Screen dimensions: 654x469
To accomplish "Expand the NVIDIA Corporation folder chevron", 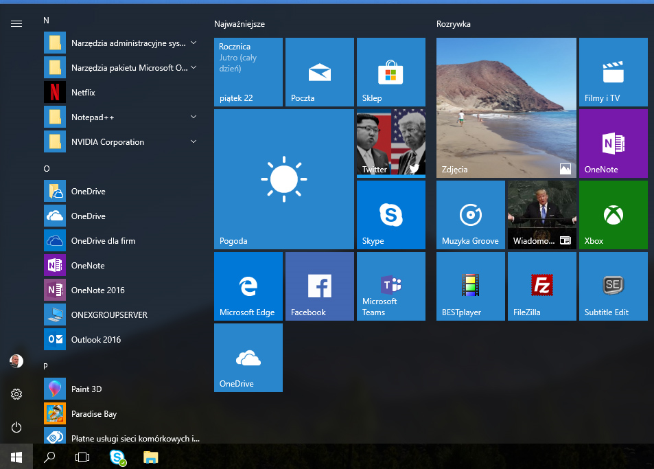I will [x=194, y=141].
